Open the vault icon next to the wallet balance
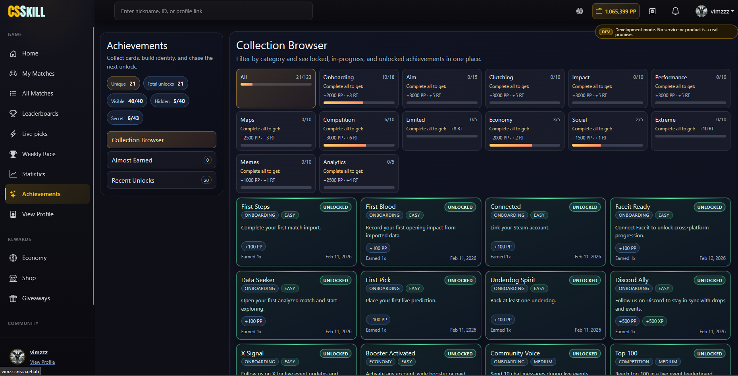 (652, 11)
